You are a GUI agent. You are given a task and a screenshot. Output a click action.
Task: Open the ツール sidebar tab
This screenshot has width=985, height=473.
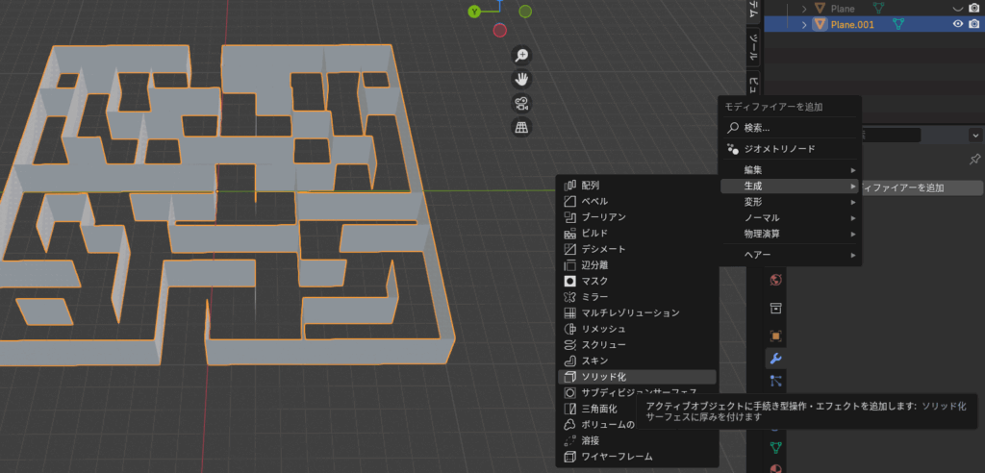753,47
